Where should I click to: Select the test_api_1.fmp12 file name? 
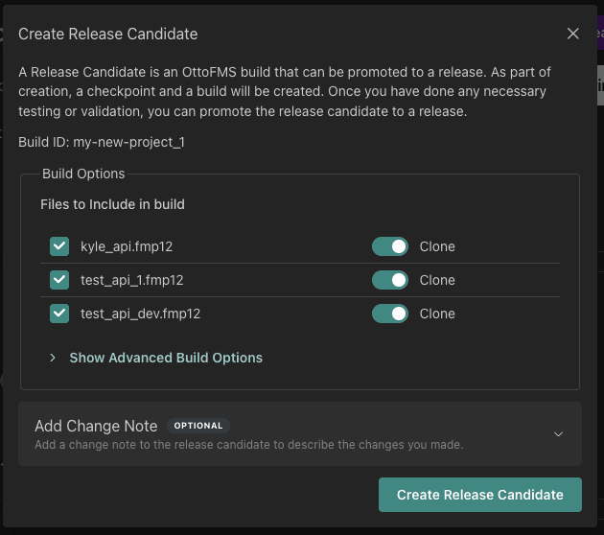coord(131,280)
